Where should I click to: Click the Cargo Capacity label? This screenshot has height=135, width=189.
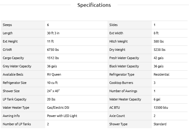(x=13, y=58)
